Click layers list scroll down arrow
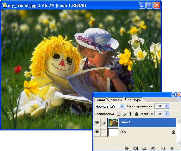Screen dimensions: 181x151 coord(178,143)
